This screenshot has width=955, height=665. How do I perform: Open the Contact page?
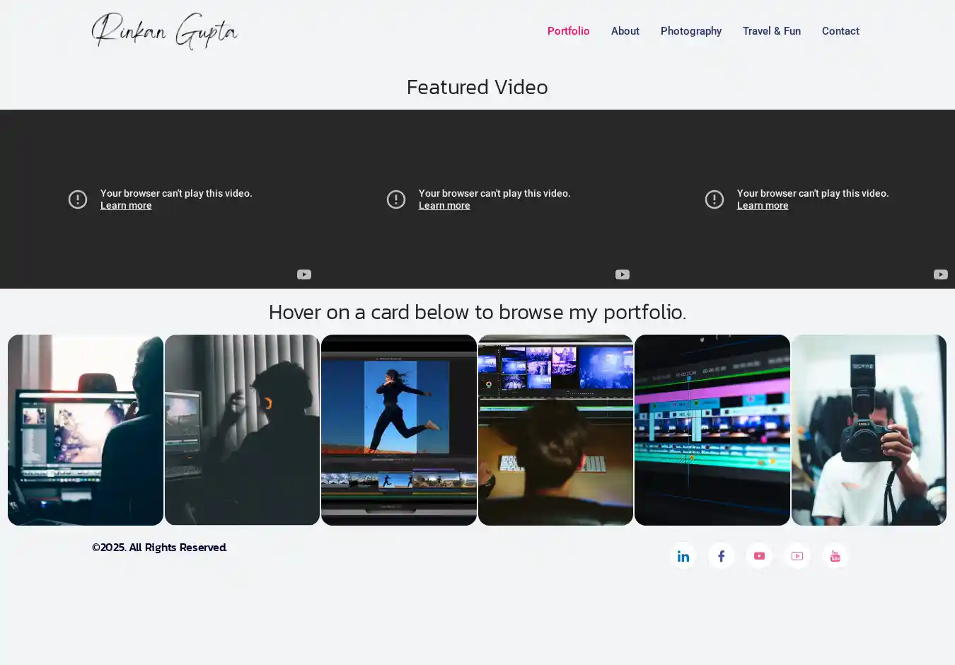pyautogui.click(x=840, y=31)
